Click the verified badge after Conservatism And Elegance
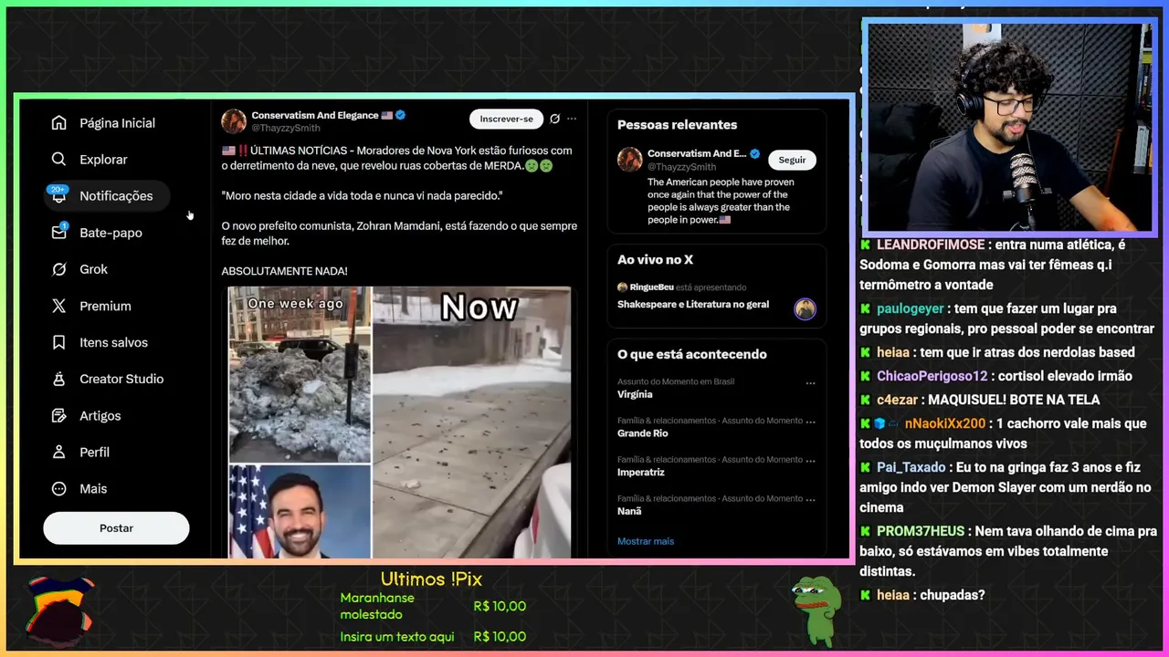The width and height of the screenshot is (1169, 657). (401, 116)
